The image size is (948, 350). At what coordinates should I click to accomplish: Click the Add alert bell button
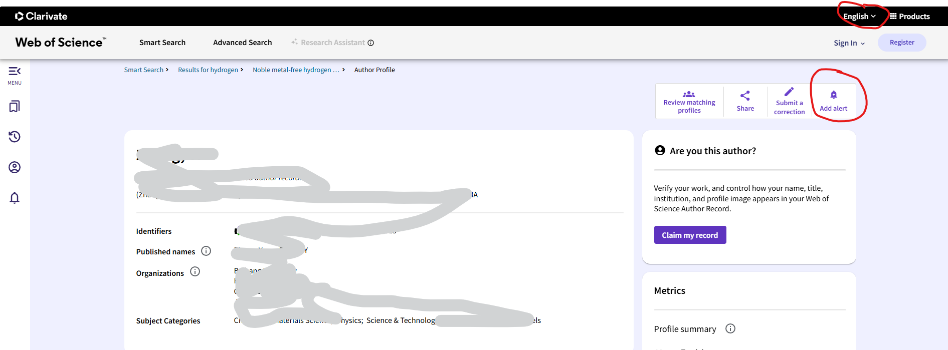pyautogui.click(x=834, y=101)
